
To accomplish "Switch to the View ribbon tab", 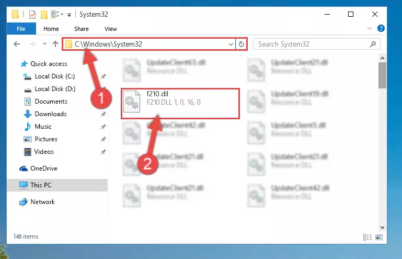I will pyautogui.click(x=110, y=29).
